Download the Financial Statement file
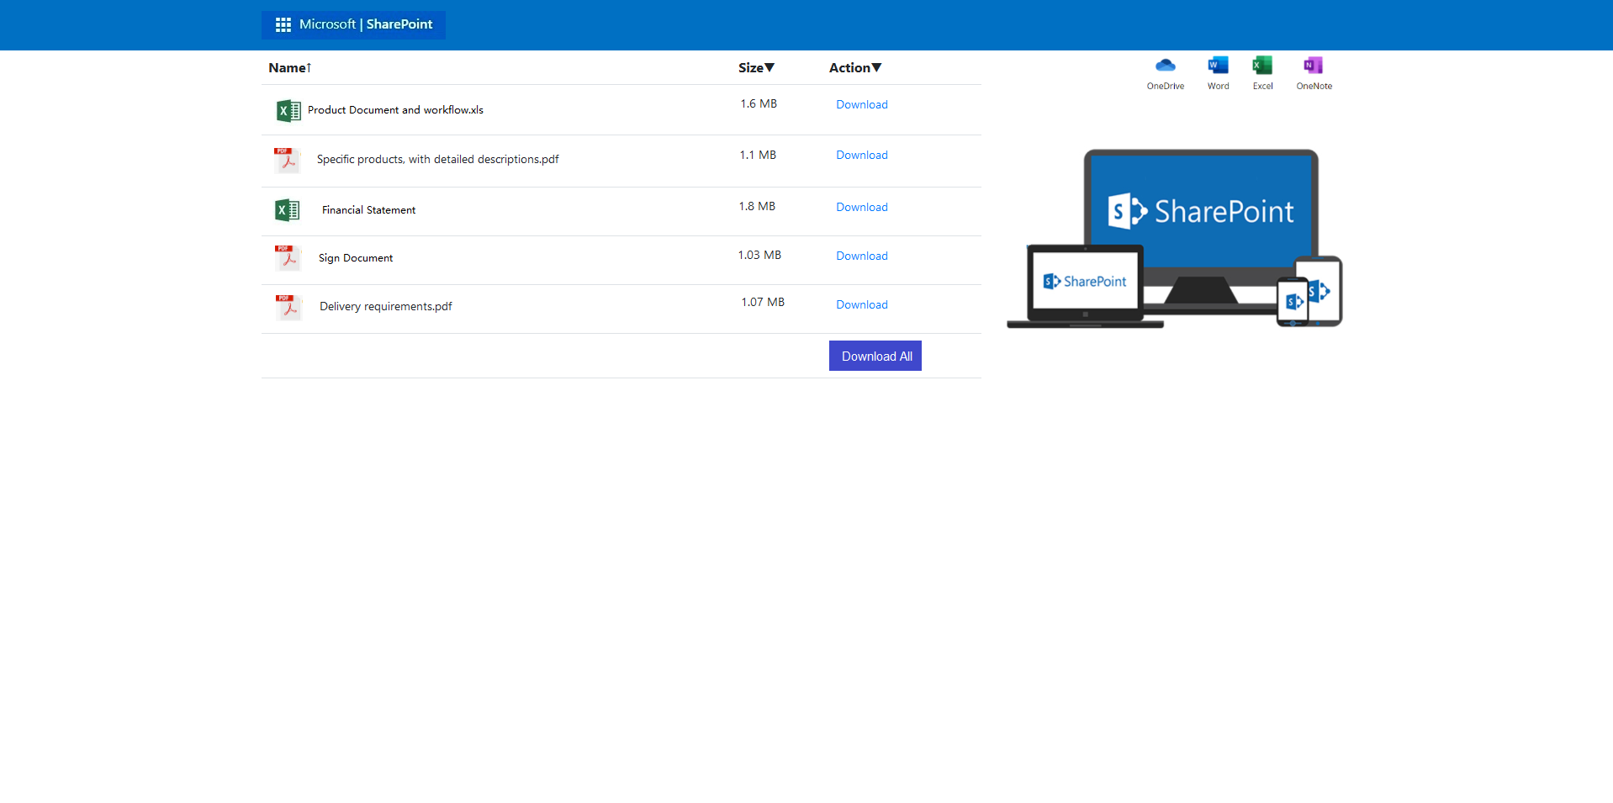Image resolution: width=1613 pixels, height=803 pixels. (x=862, y=208)
